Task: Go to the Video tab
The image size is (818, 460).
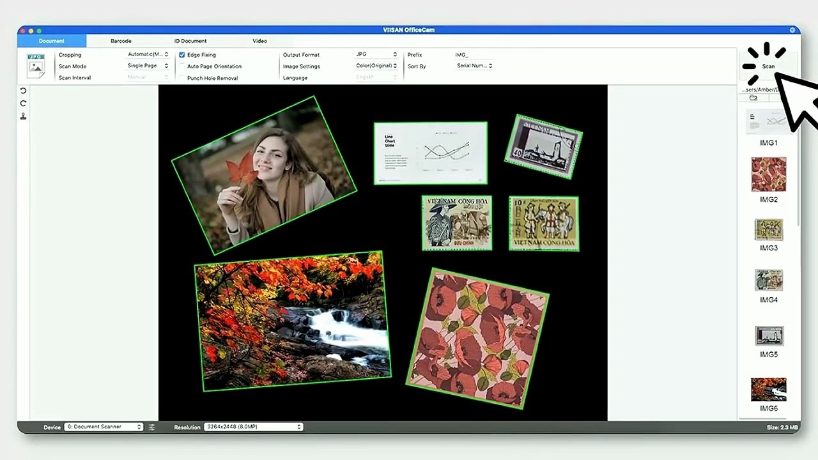Action: click(259, 41)
